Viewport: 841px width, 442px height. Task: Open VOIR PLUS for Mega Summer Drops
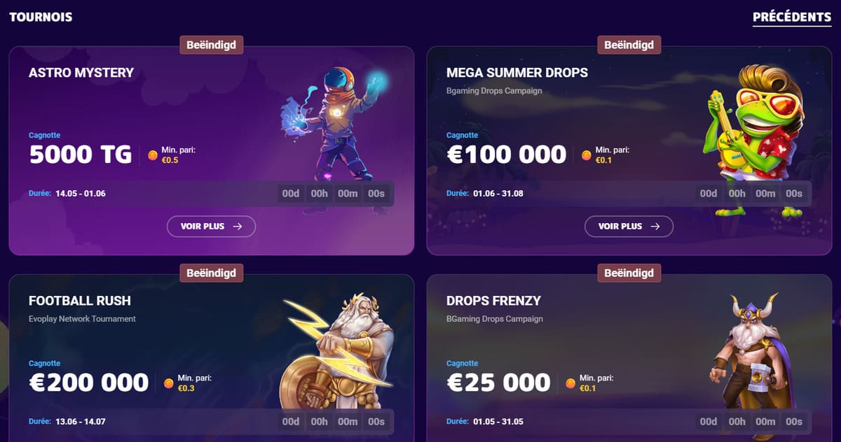pyautogui.click(x=629, y=227)
